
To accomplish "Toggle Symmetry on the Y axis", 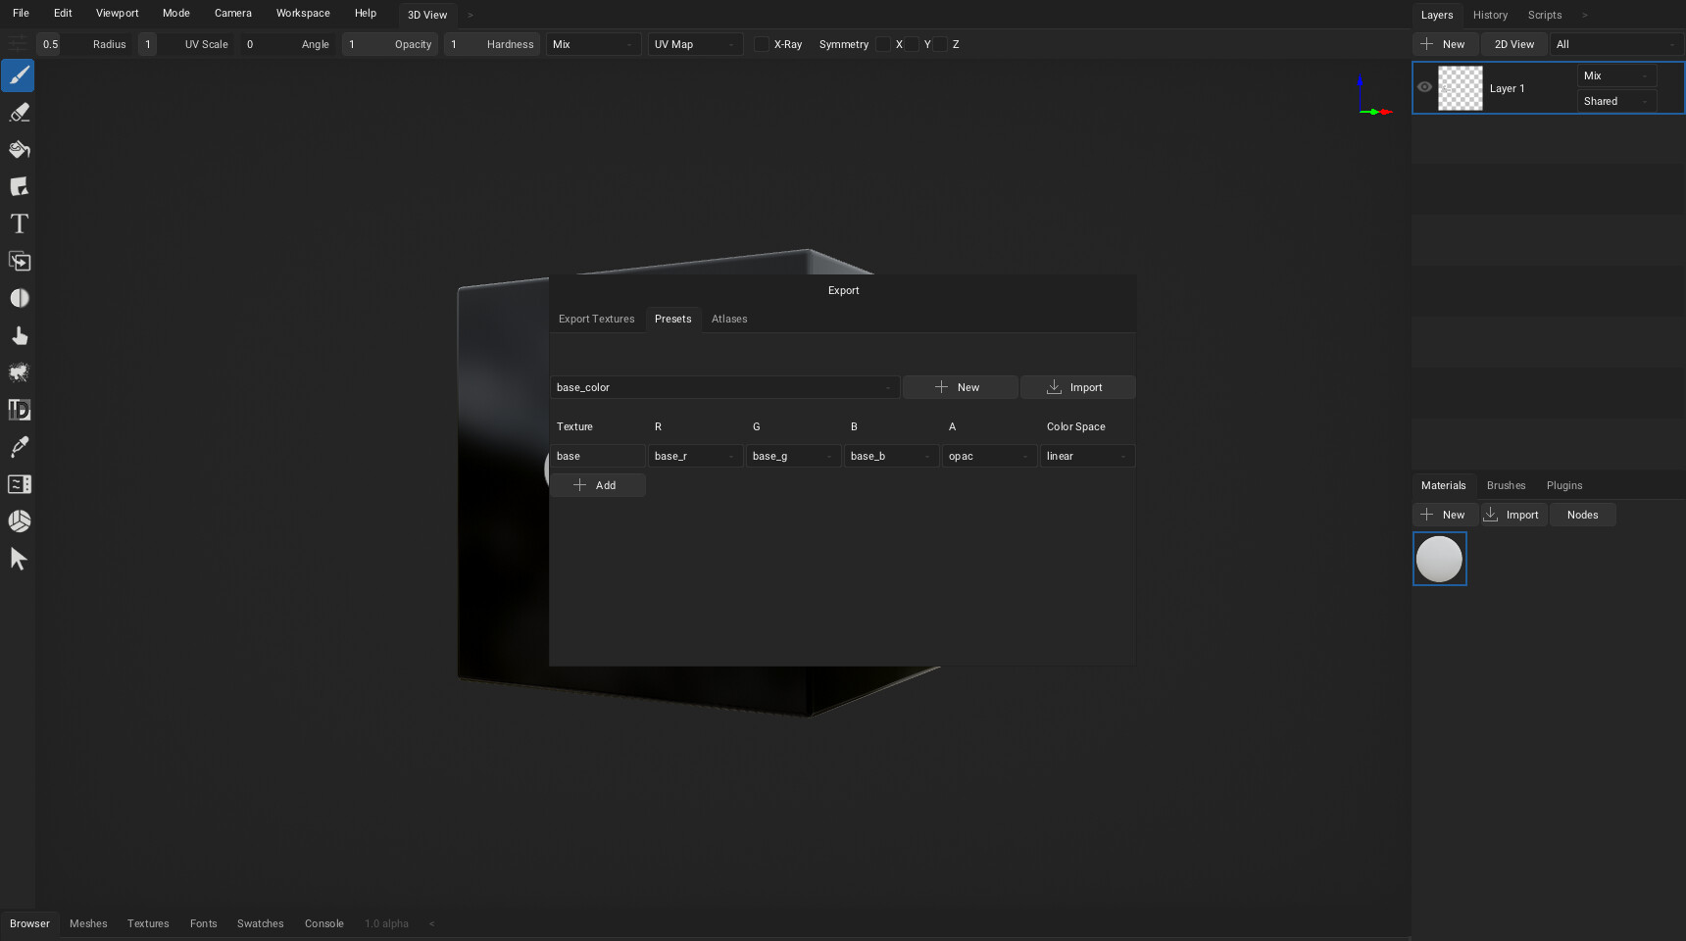I will coord(912,44).
